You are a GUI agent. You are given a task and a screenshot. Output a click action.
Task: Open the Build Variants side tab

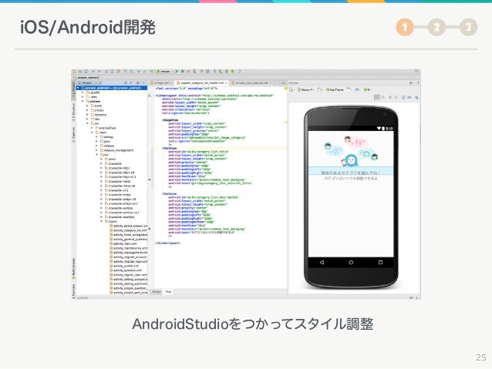pyautogui.click(x=73, y=269)
